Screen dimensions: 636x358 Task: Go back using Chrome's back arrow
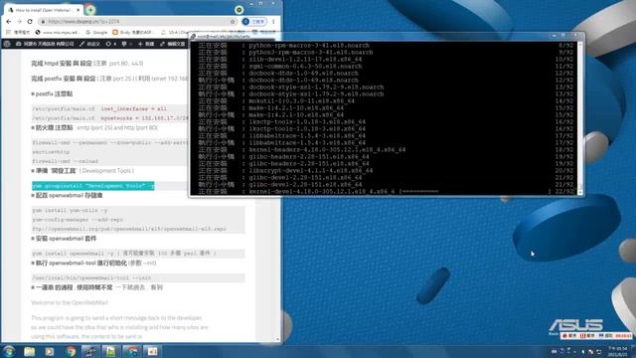[9, 21]
